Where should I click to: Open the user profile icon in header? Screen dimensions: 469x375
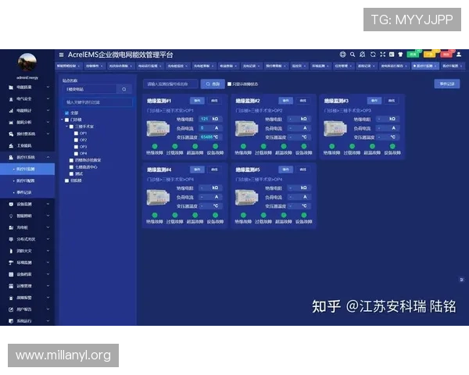[x=459, y=55]
